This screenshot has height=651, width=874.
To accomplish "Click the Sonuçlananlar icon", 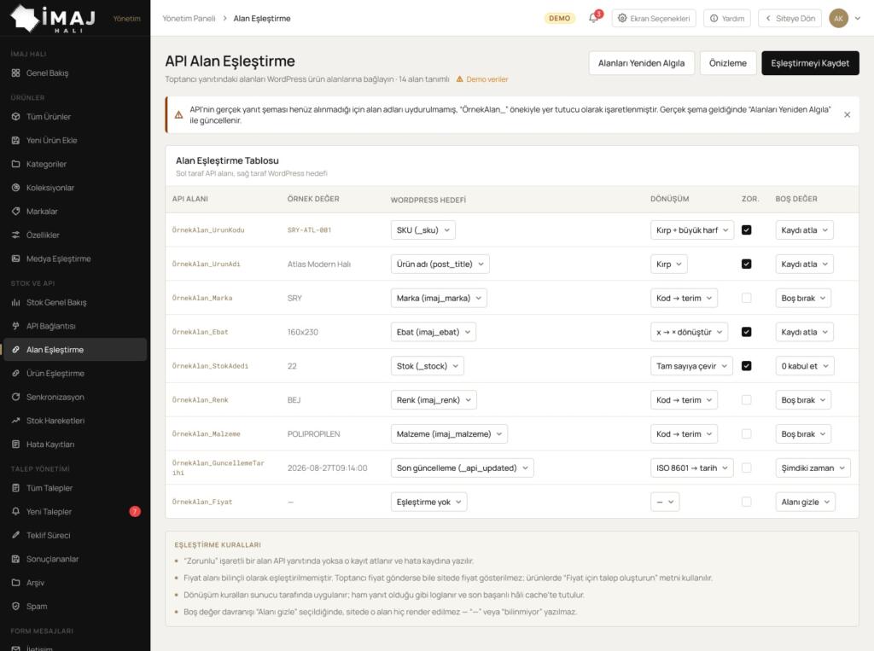I will [x=15, y=559].
